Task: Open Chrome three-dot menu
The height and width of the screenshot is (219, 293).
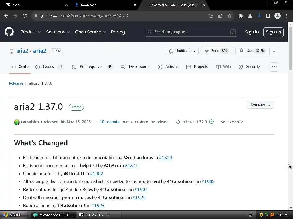Action: point(287,16)
